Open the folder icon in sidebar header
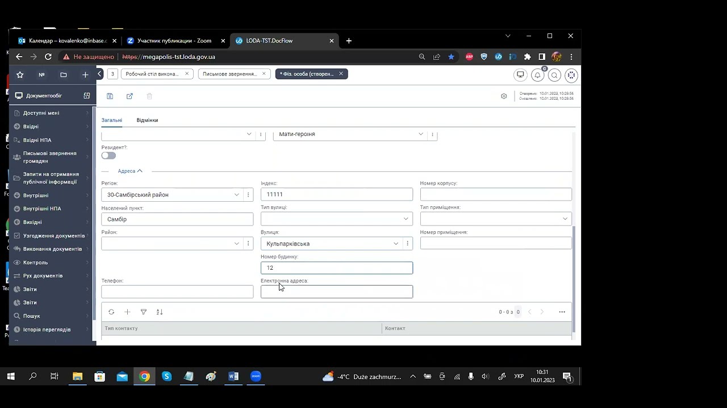The height and width of the screenshot is (408, 727). 63,75
